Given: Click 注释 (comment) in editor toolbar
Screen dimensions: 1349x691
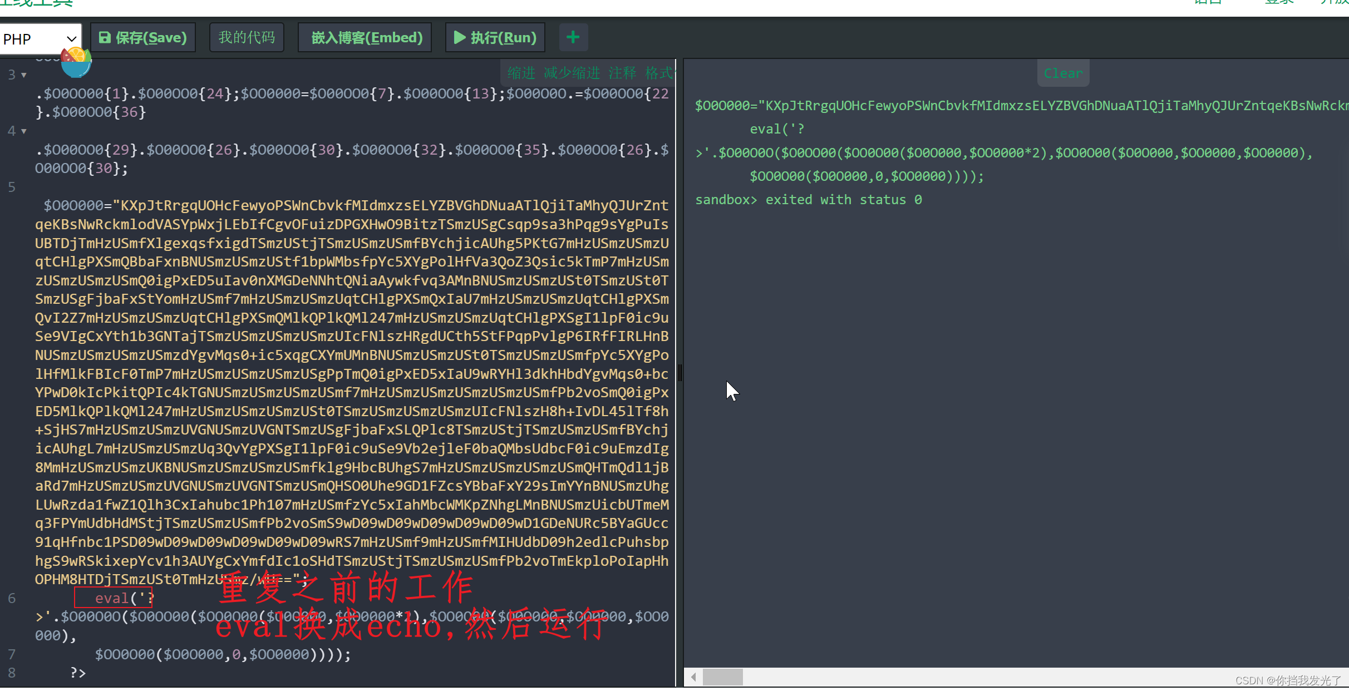Looking at the screenshot, I should coord(622,73).
